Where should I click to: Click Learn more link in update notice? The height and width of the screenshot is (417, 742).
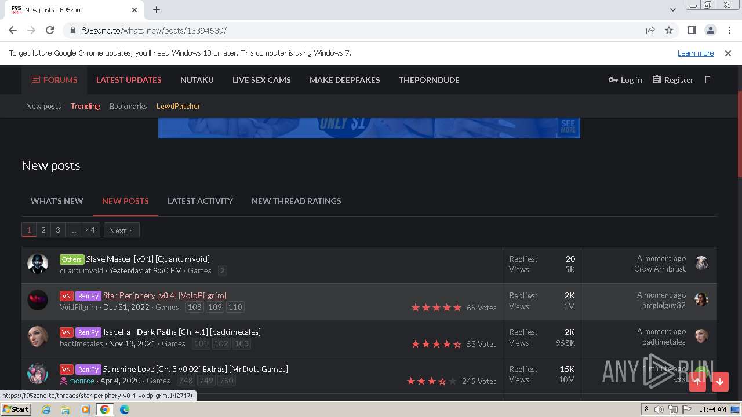(x=696, y=53)
